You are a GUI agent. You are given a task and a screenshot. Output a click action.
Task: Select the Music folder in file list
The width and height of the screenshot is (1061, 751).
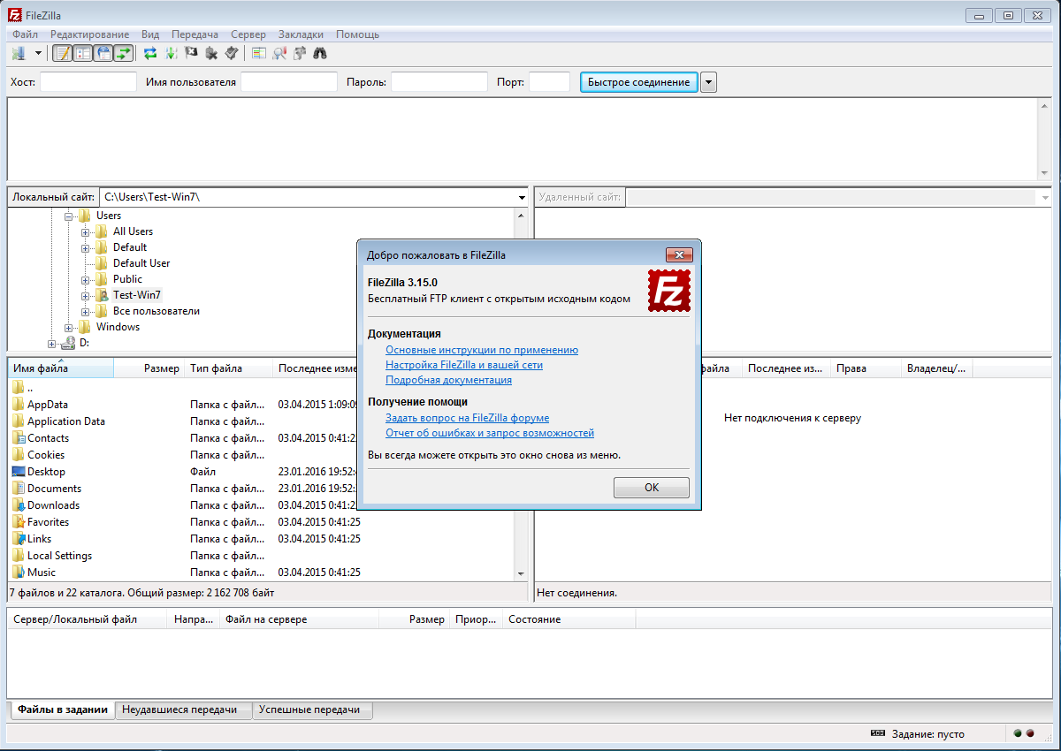pos(41,573)
